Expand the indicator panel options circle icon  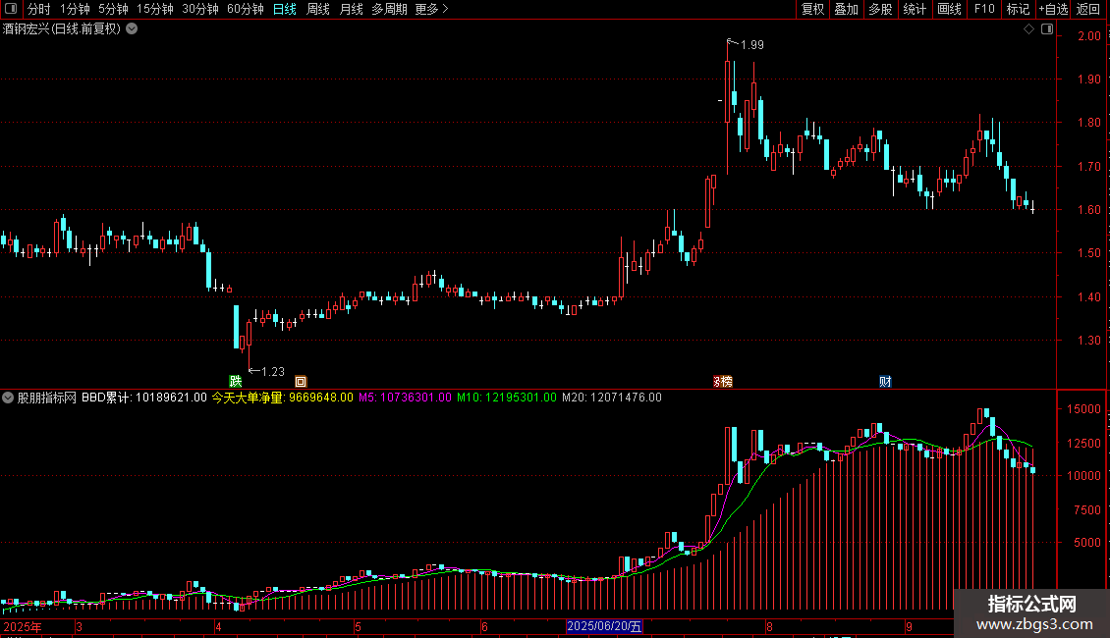coord(8,398)
